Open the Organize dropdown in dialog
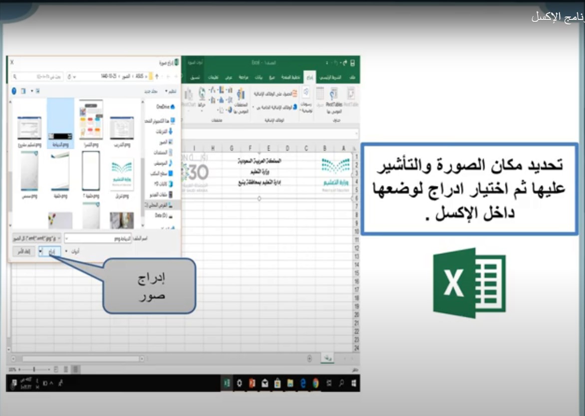The image size is (585, 416). click(171, 91)
